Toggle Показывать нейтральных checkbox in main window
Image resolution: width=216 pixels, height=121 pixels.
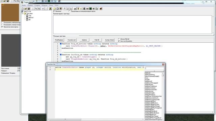[x=2, y=23]
